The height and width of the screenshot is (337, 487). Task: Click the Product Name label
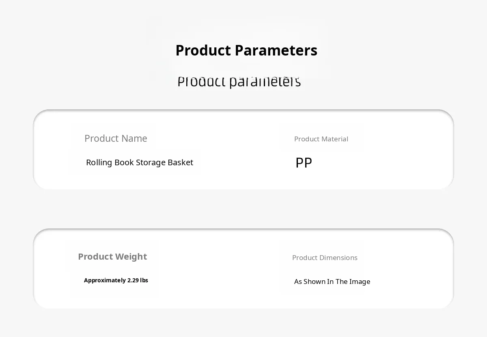tap(116, 139)
